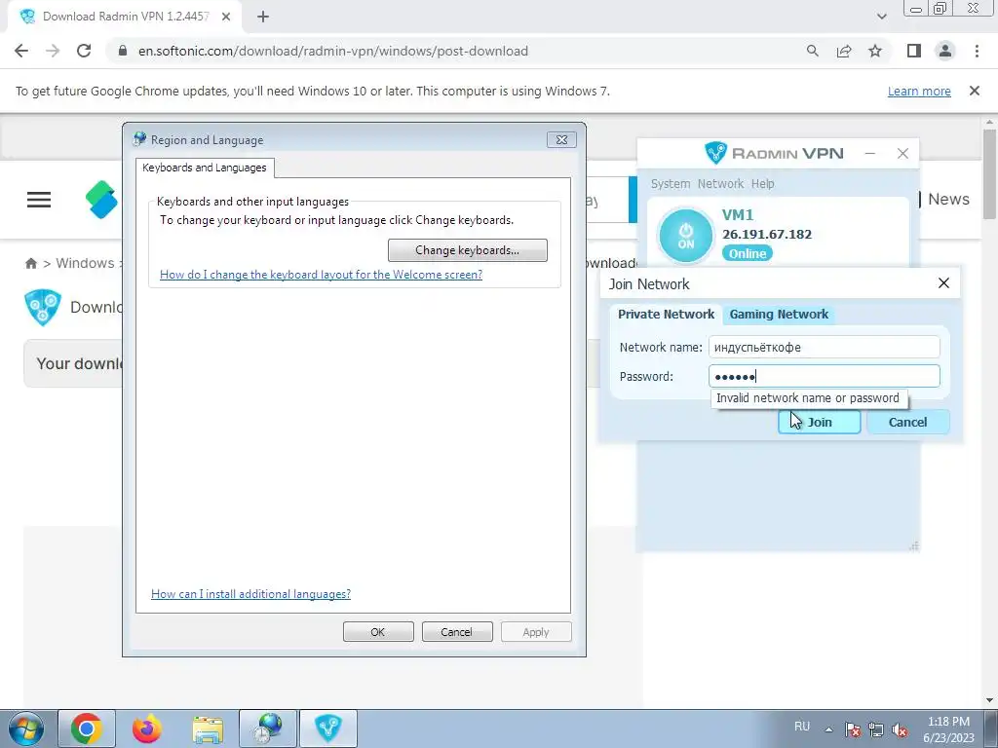Click the Softonic logo
The height and width of the screenshot is (748, 998).
102,200
